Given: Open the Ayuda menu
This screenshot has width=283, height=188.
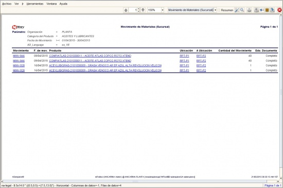Looking at the screenshot, I should tap(63, 4).
